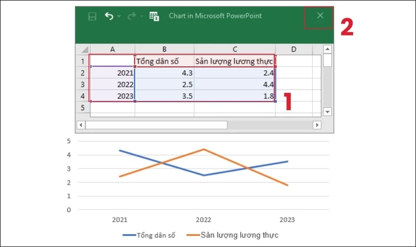The image size is (416, 247).
Task: Click horizontal scrollbar left arrow
Action: [x=81, y=124]
